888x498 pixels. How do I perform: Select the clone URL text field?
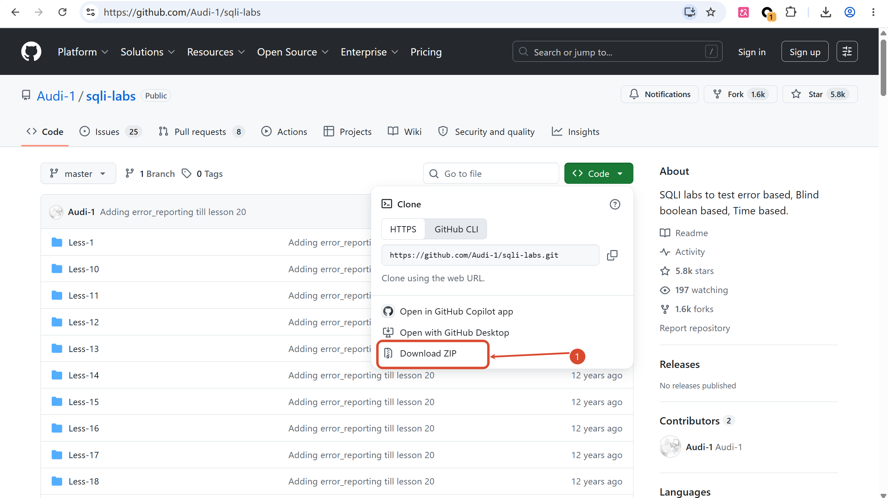(x=490, y=255)
